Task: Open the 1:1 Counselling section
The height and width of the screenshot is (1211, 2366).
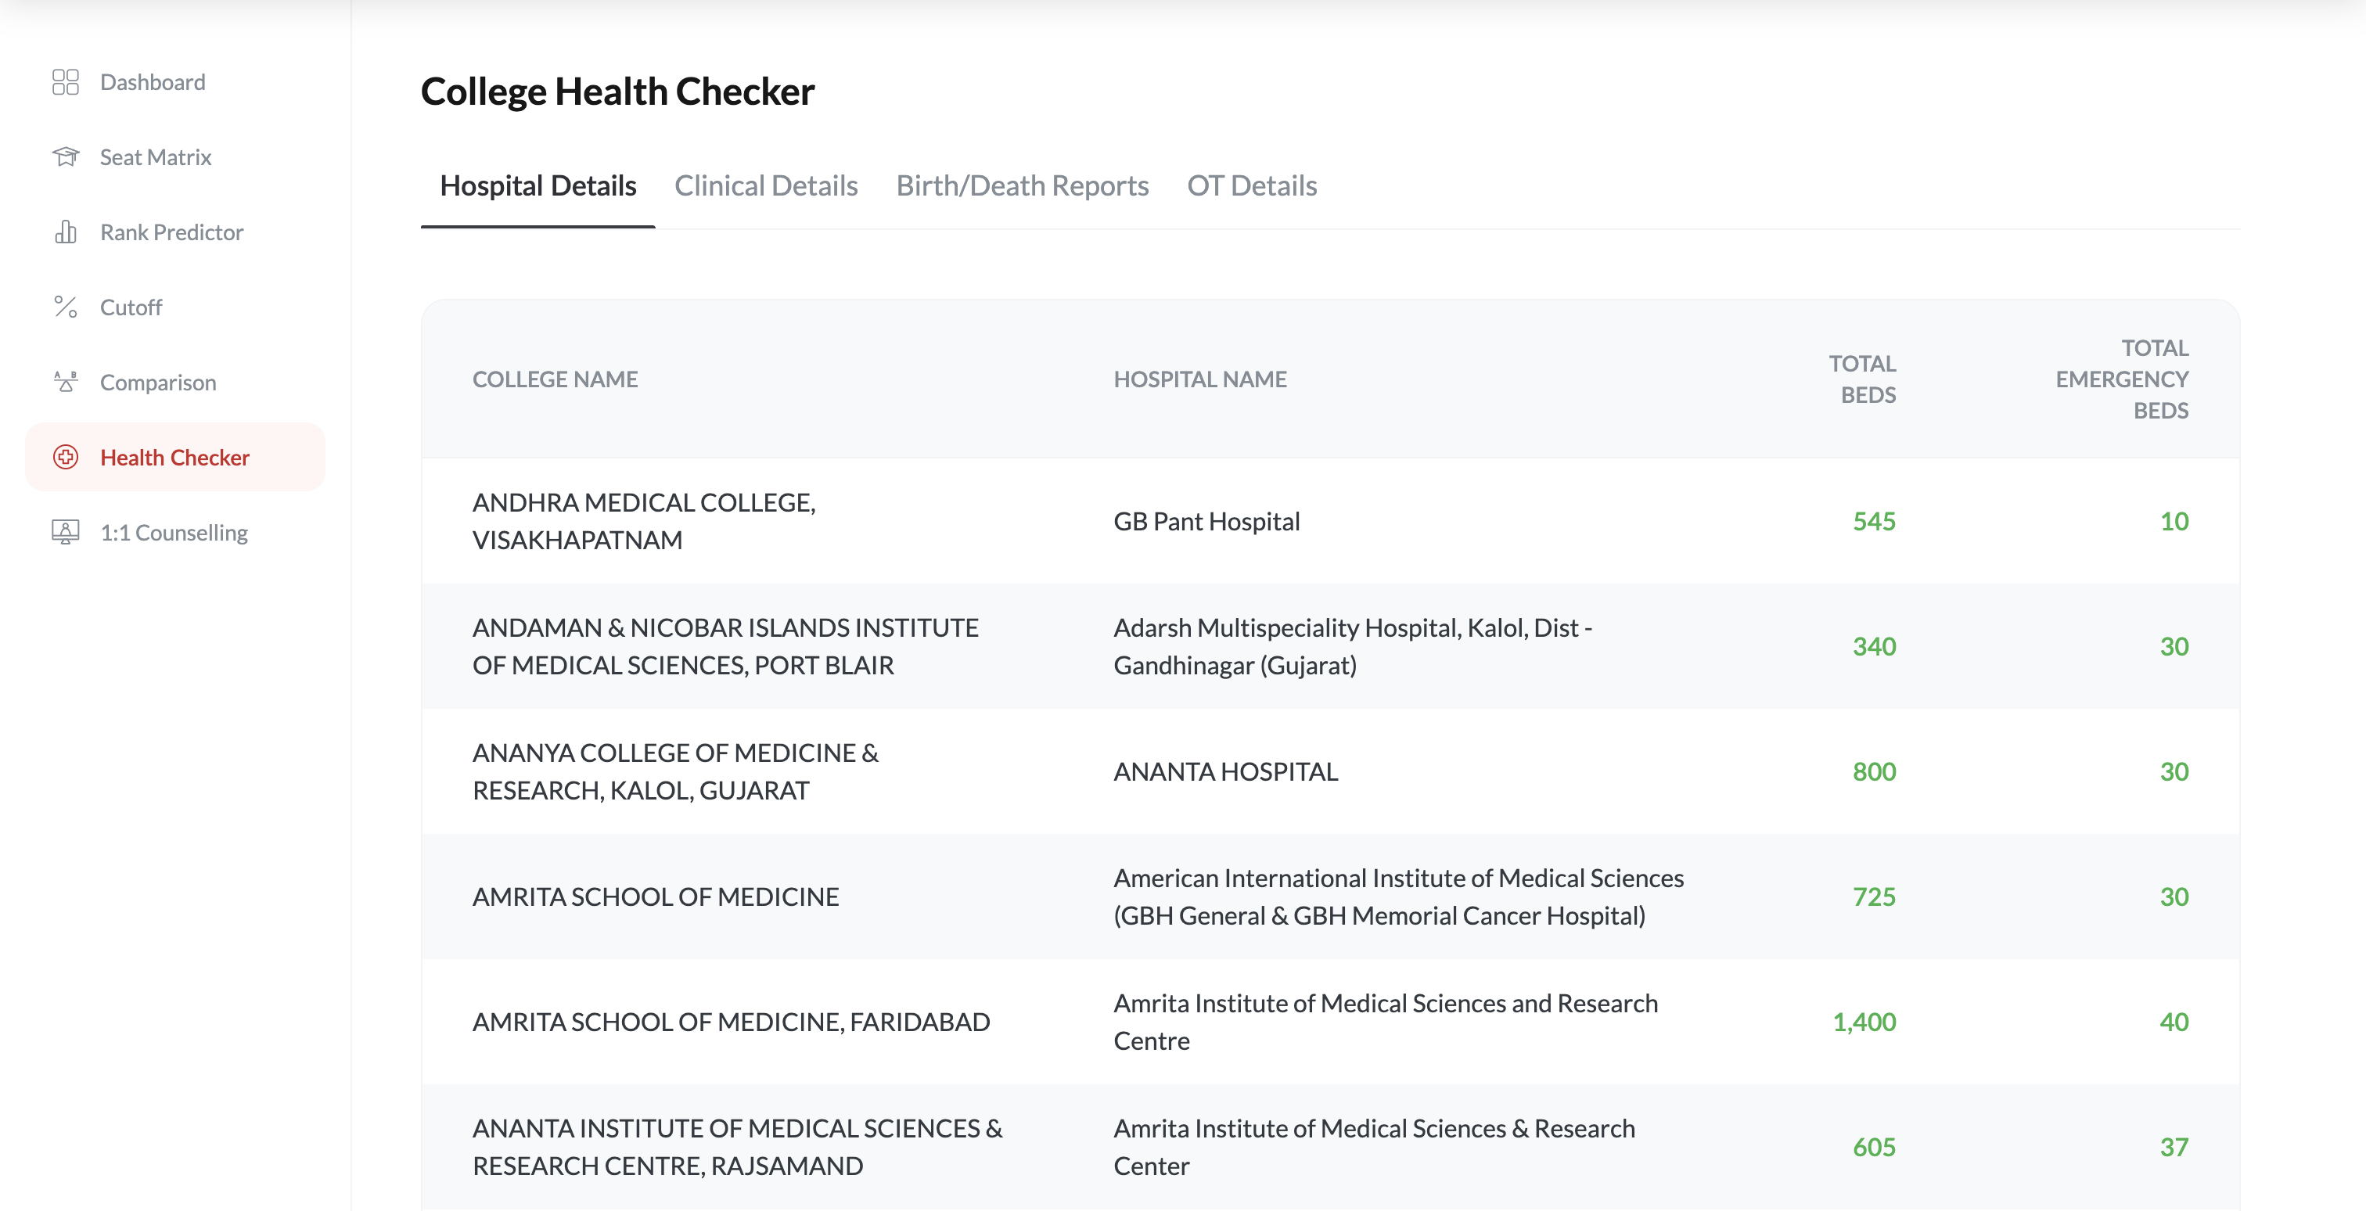Action: [174, 532]
